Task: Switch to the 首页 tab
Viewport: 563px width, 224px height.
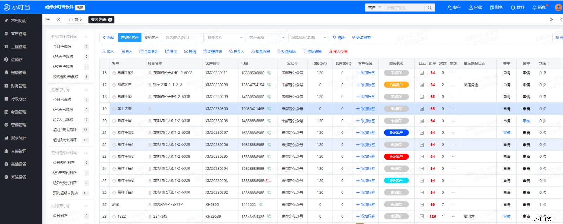Action: [76, 20]
